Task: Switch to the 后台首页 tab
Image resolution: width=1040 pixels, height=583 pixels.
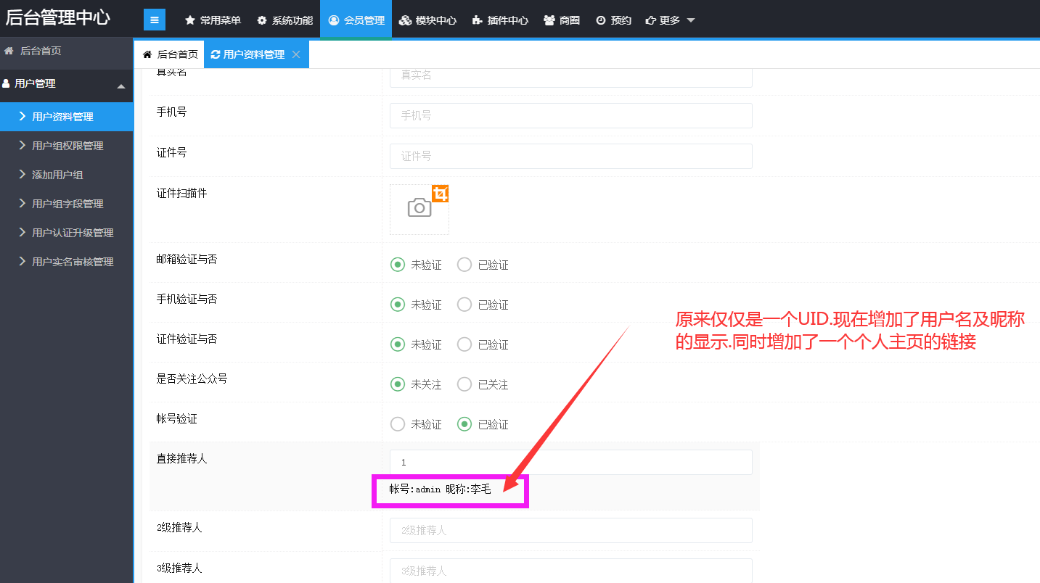Action: click(x=170, y=54)
